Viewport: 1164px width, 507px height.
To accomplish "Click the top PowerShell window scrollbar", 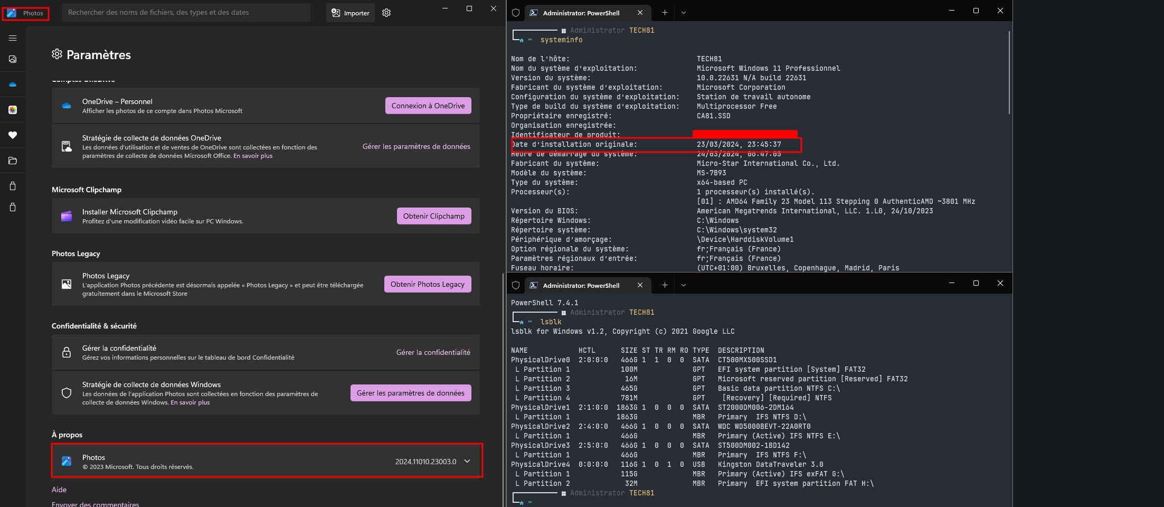I will coord(1009,72).
